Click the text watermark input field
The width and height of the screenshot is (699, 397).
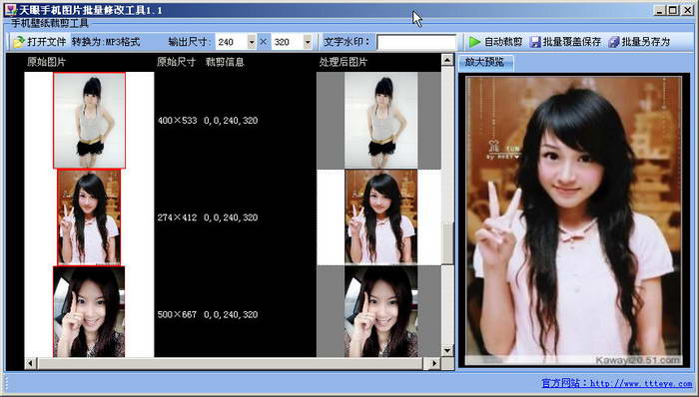[x=416, y=42]
